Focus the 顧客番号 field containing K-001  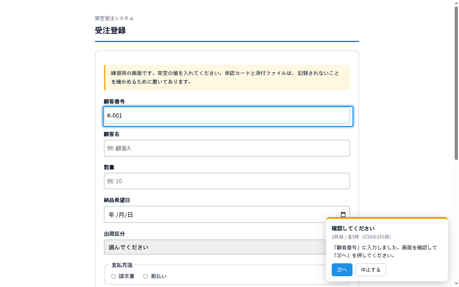(227, 116)
